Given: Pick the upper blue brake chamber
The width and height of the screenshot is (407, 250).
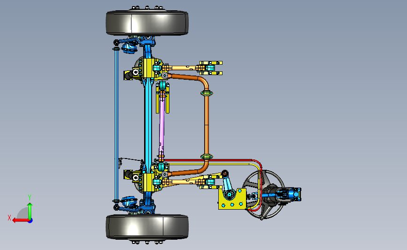Looking at the screenshot, I should [129, 47].
